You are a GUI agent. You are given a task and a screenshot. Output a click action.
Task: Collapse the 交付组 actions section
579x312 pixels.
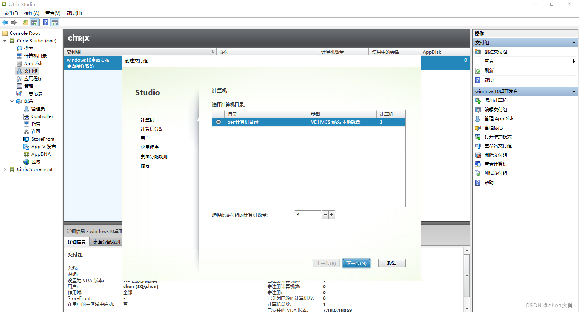pyautogui.click(x=574, y=43)
